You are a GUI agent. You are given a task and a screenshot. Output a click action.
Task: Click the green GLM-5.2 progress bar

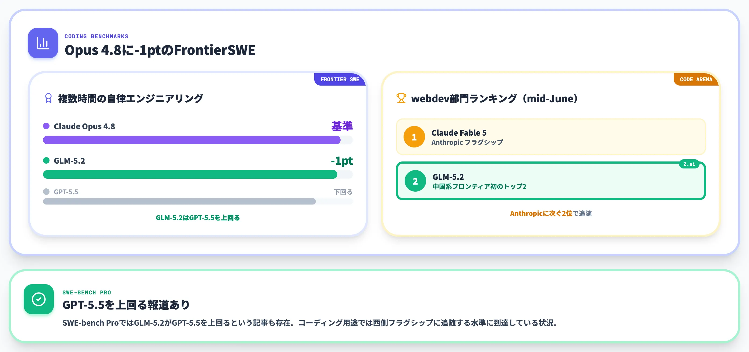(x=198, y=174)
